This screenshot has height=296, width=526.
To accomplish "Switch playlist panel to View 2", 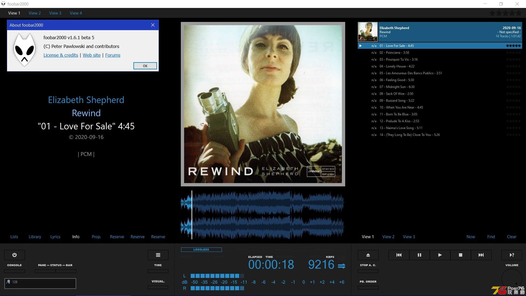I will pyautogui.click(x=388, y=237).
